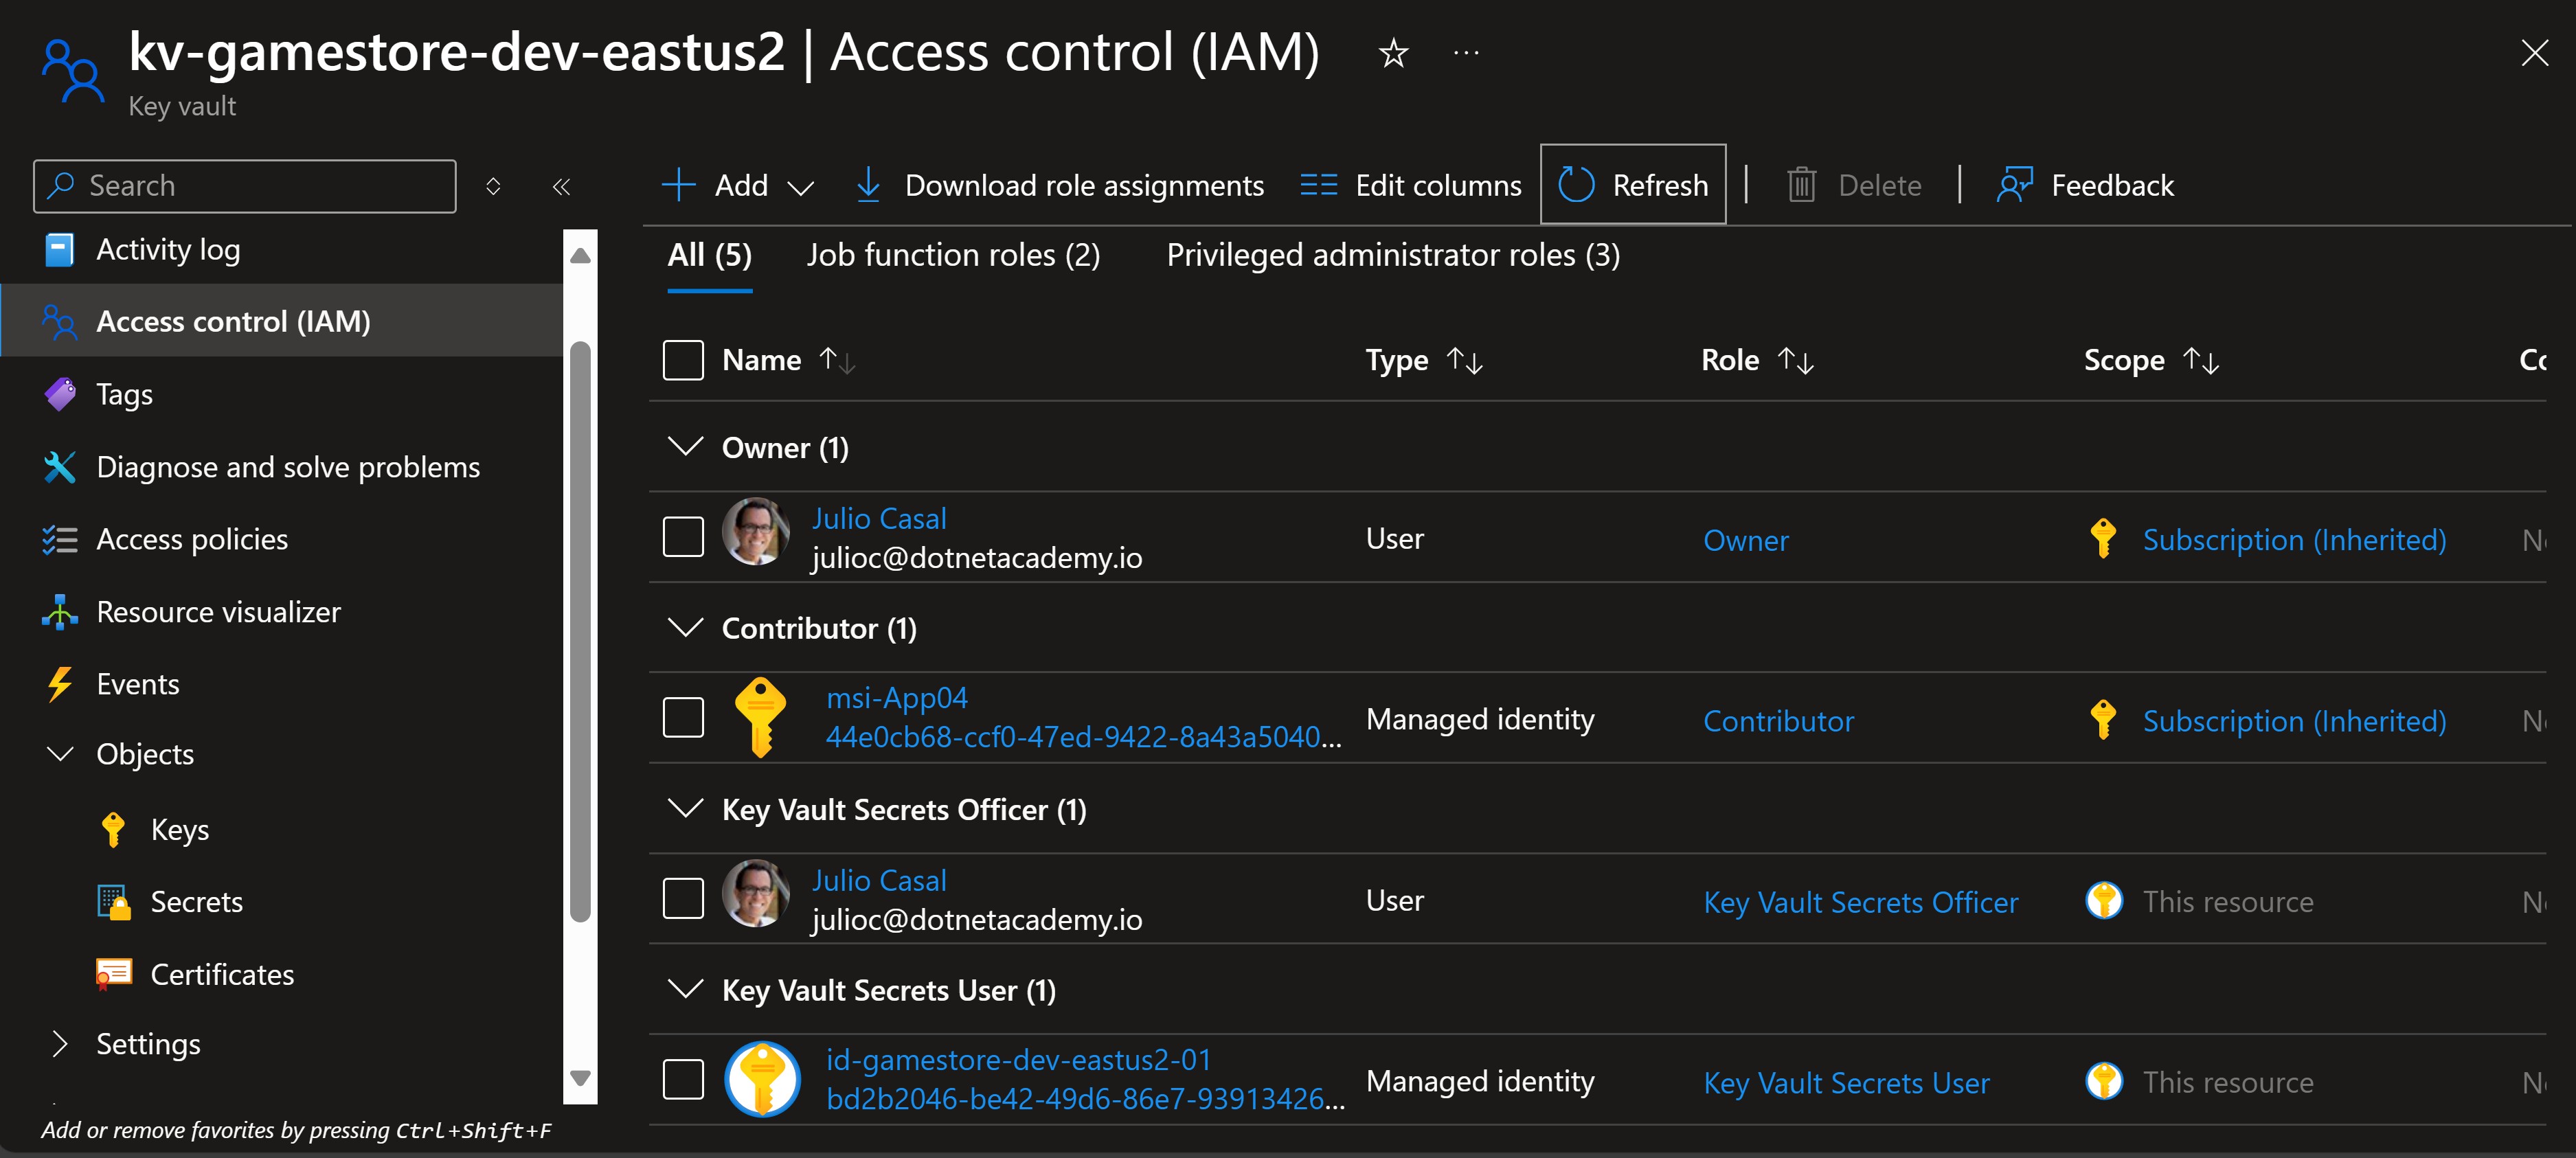Click the header Access control people icon

[x=72, y=70]
